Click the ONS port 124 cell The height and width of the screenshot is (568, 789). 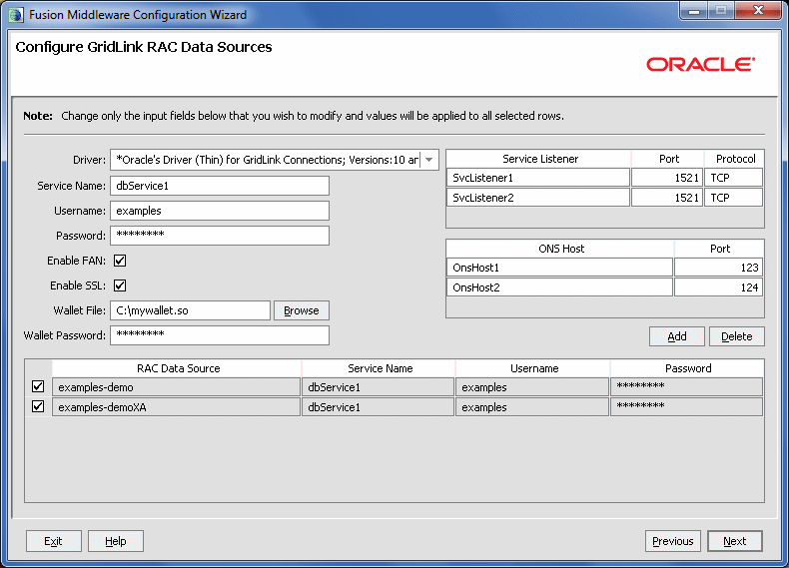tap(718, 287)
